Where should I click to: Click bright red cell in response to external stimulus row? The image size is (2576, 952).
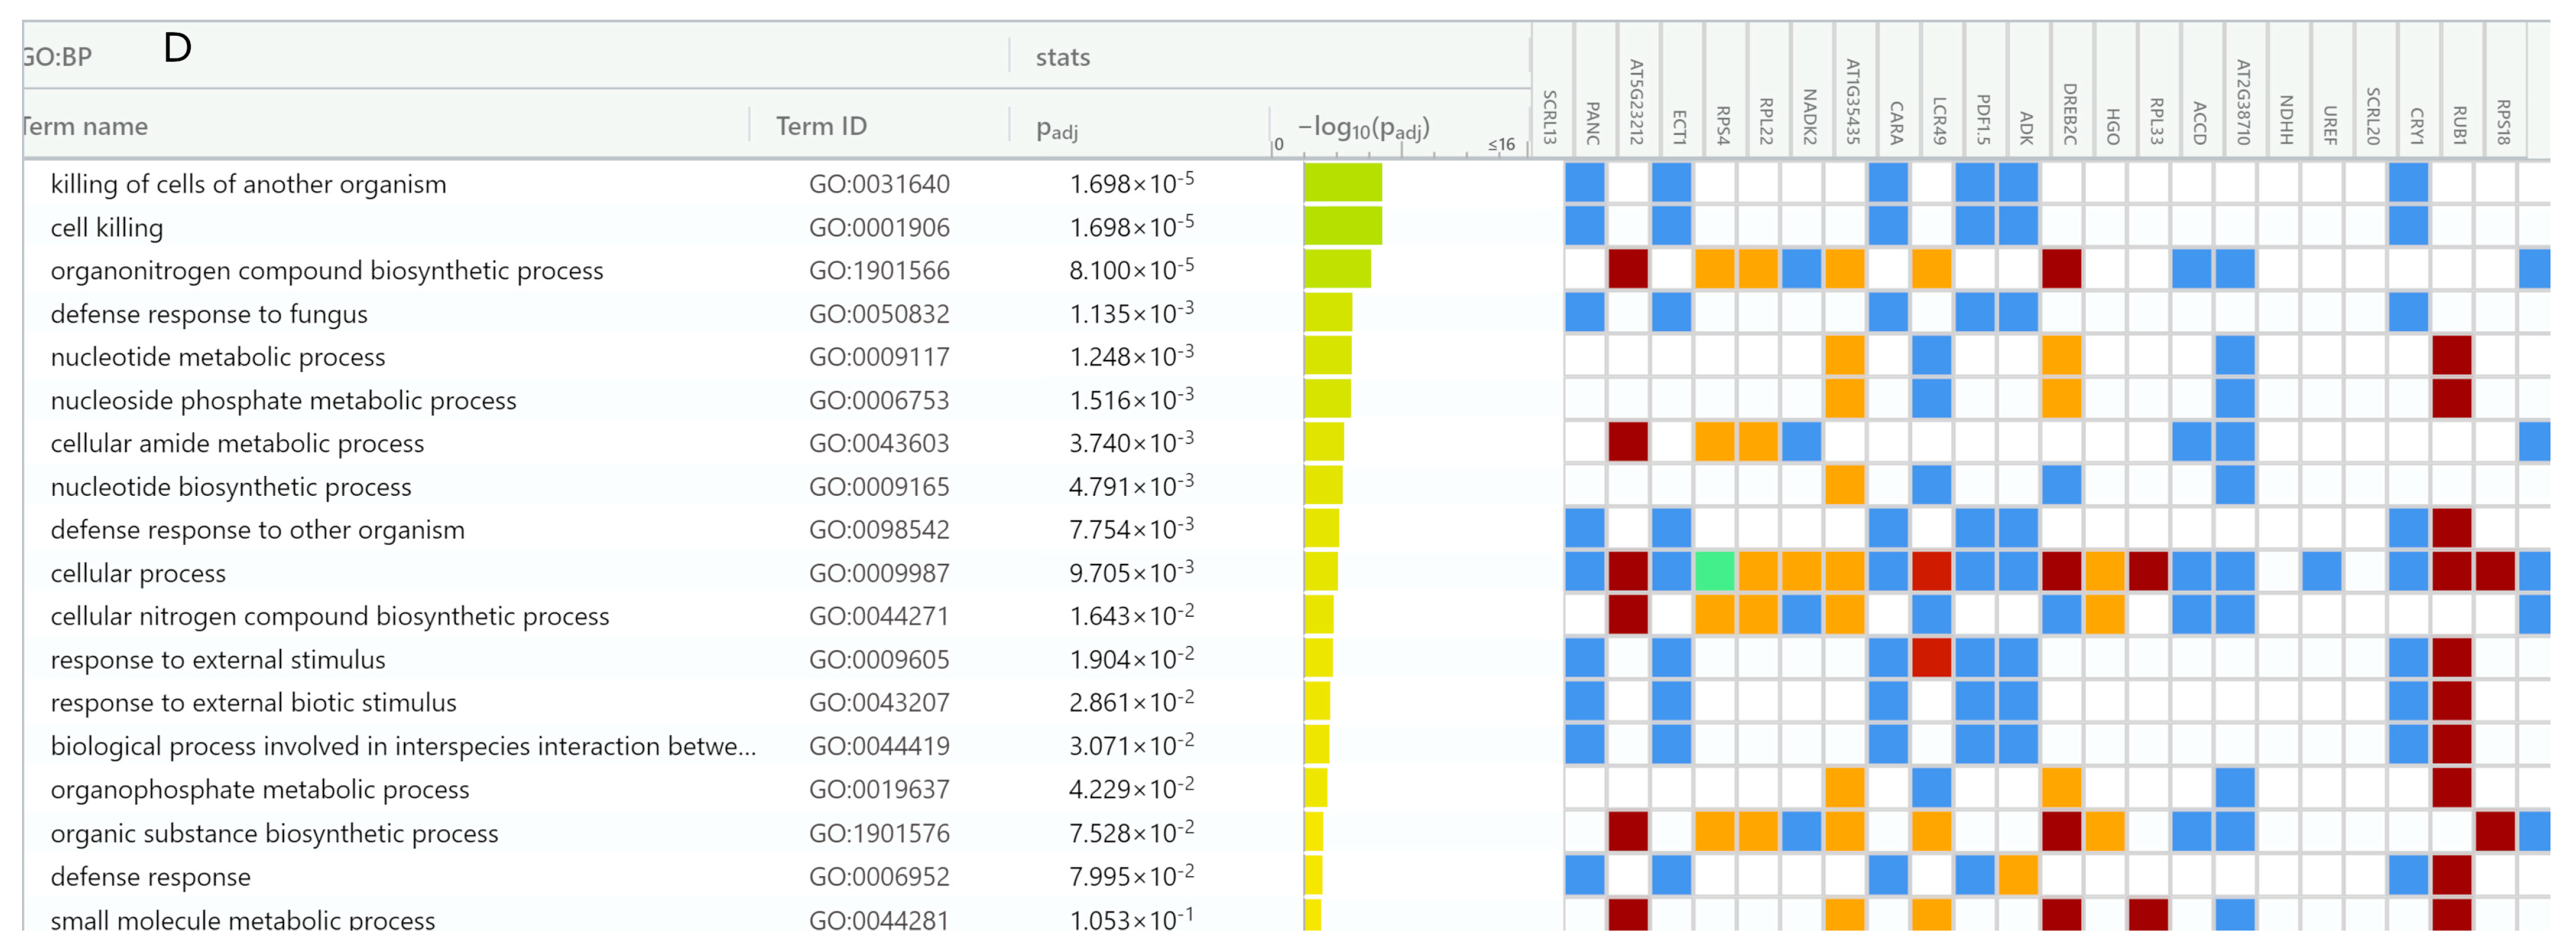(1931, 658)
